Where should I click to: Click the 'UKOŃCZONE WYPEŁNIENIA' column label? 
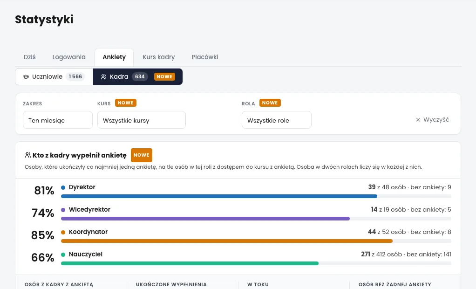(x=171, y=284)
